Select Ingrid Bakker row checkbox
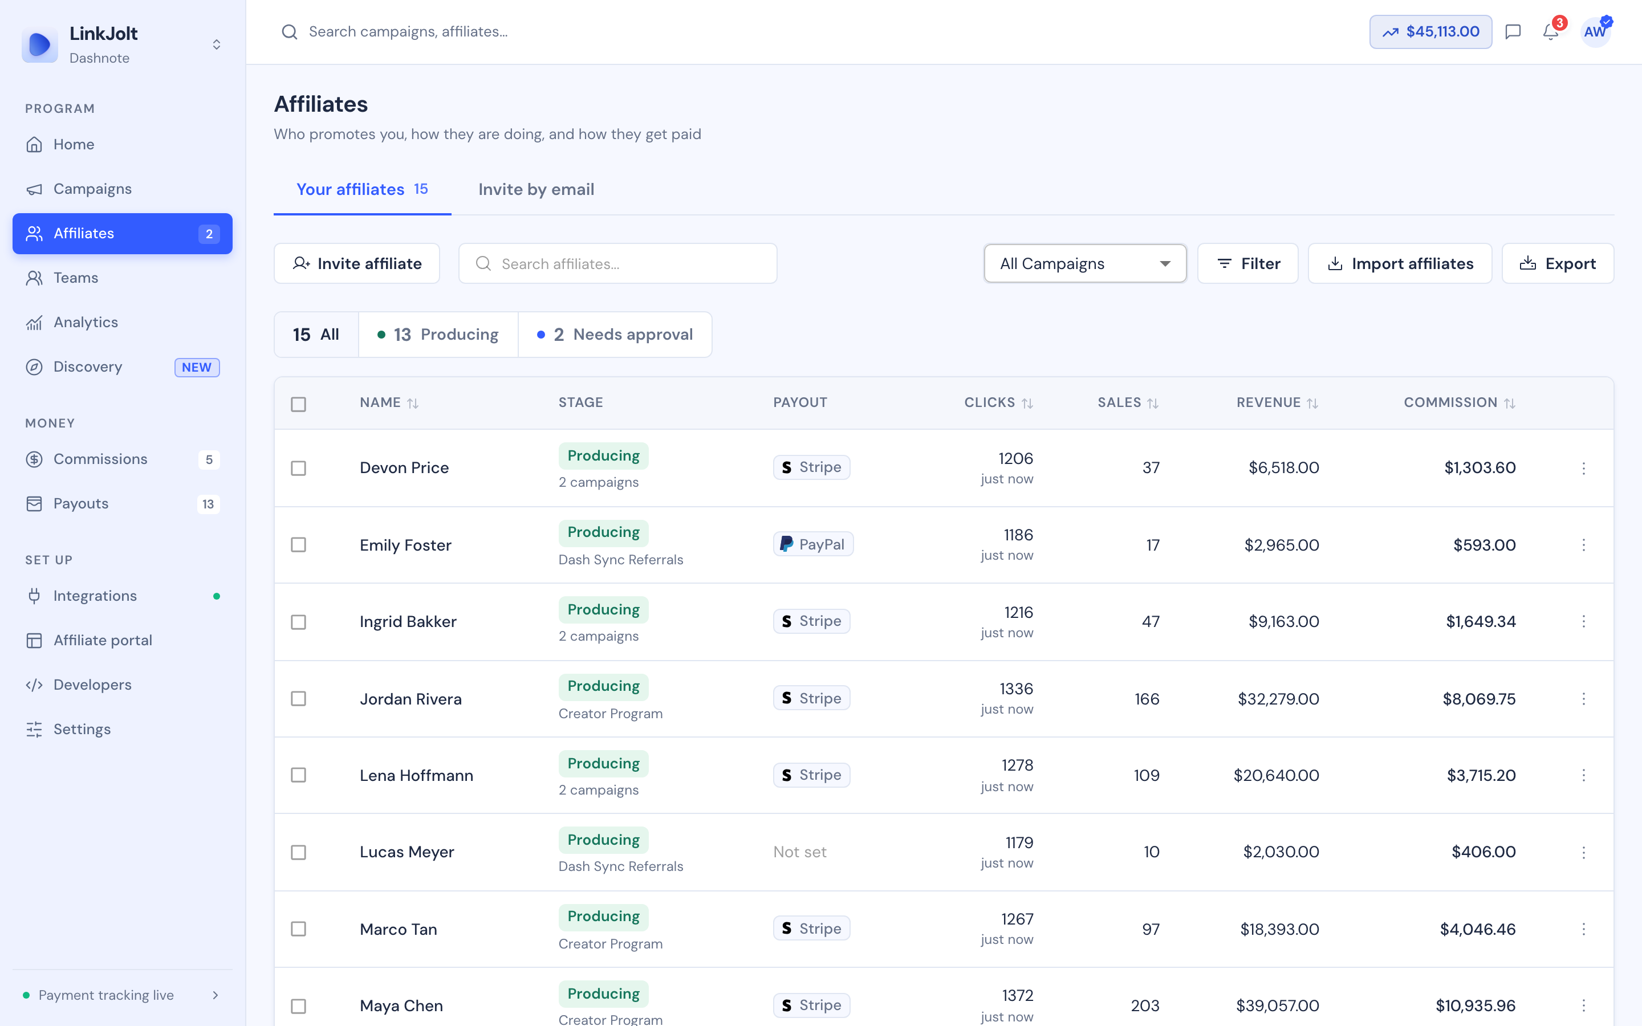1642x1026 pixels. (x=299, y=622)
